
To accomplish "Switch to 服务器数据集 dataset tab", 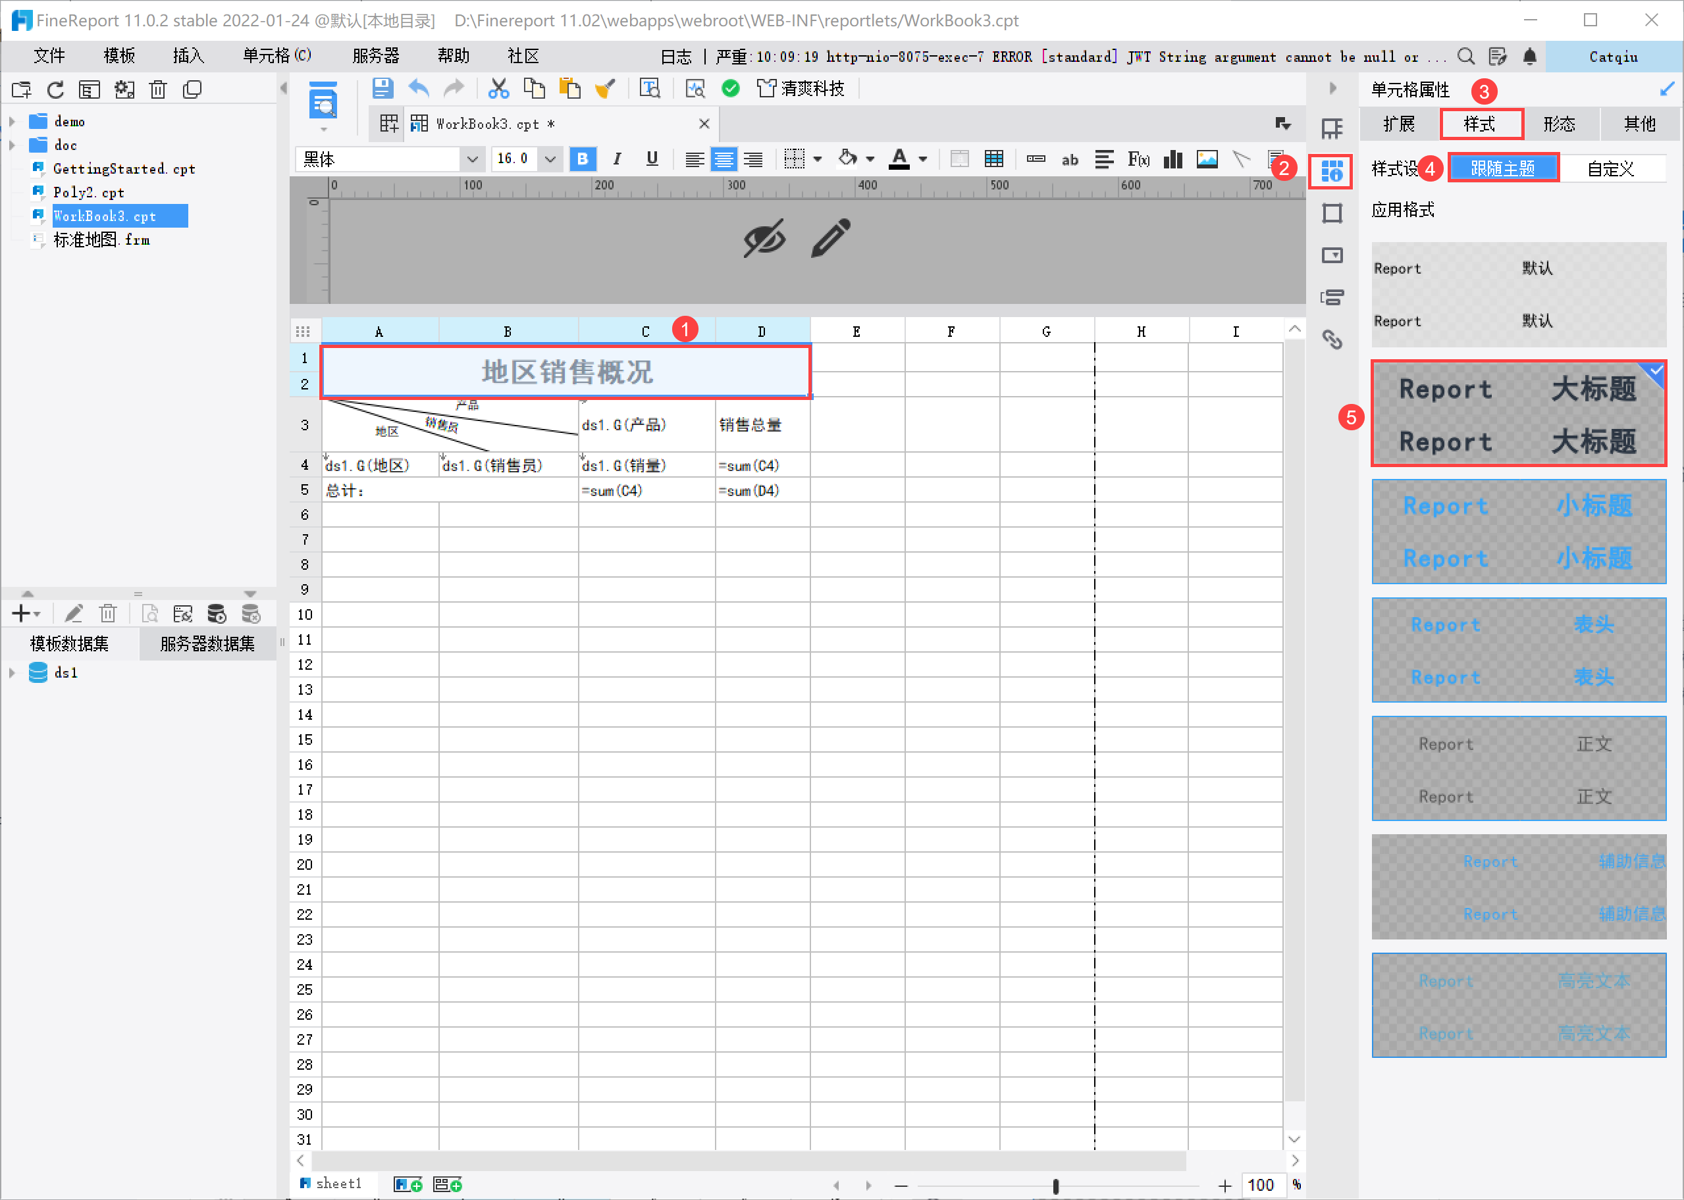I will click(x=208, y=643).
